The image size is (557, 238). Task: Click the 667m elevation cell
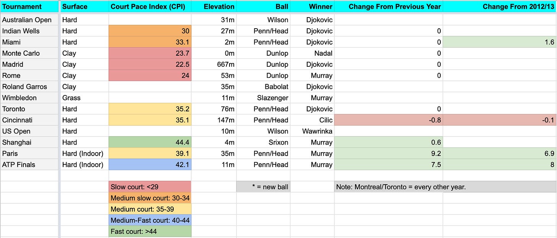(214, 64)
